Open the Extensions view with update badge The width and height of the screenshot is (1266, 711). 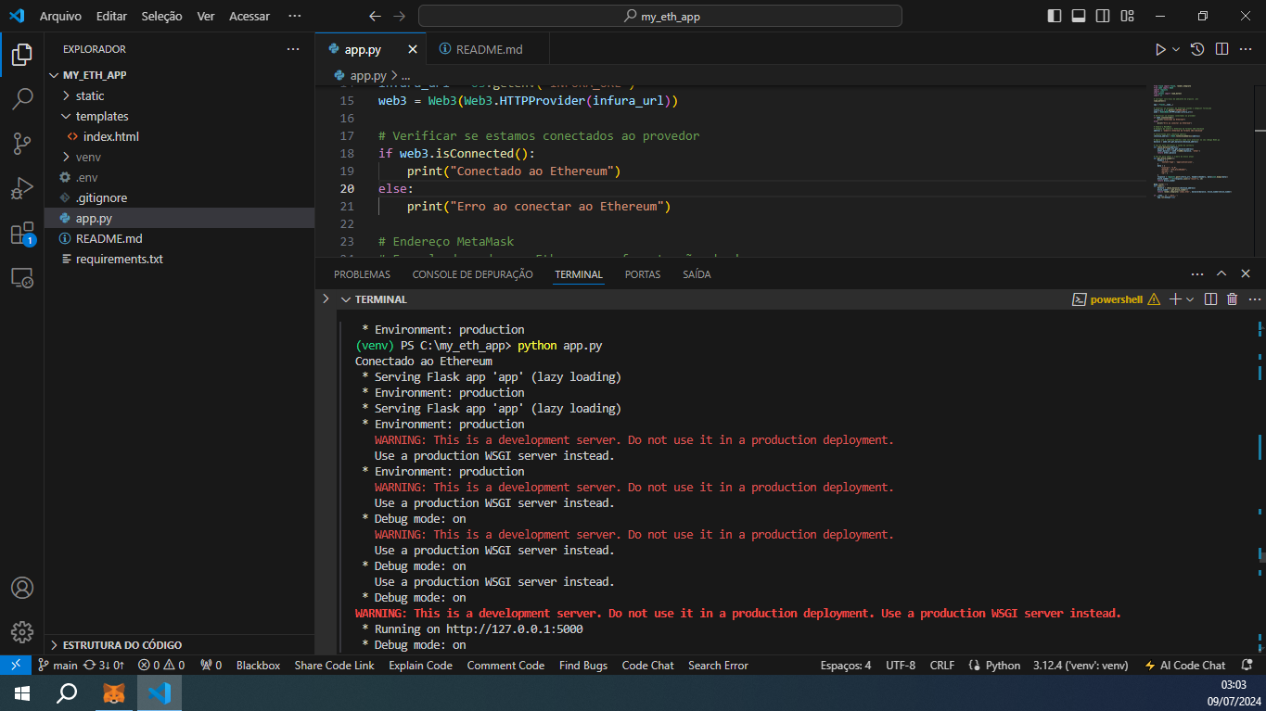click(22, 234)
